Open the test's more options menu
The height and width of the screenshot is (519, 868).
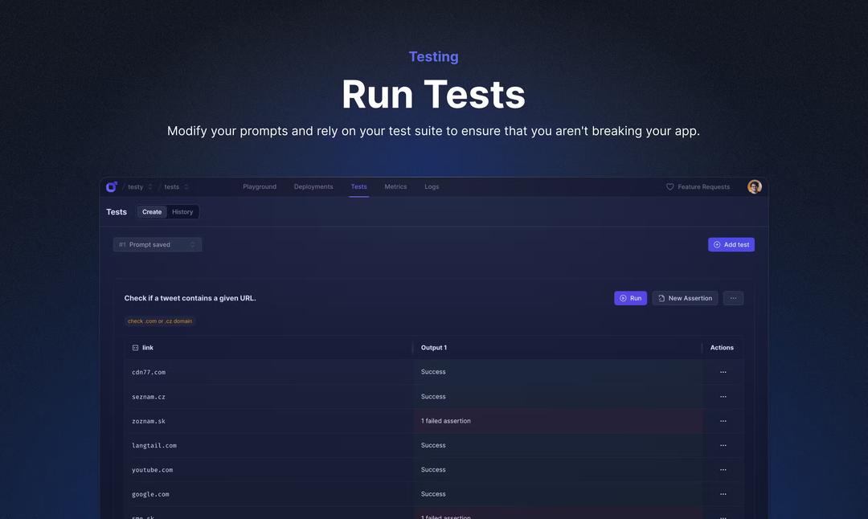click(733, 298)
